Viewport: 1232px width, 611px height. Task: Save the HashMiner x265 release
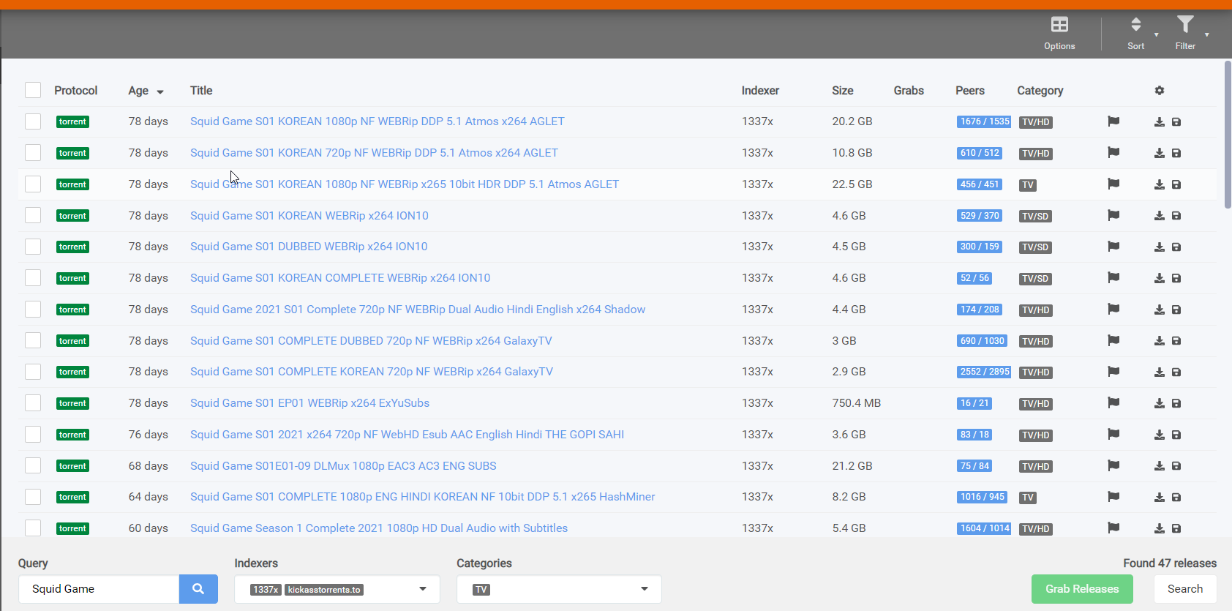1176,498
